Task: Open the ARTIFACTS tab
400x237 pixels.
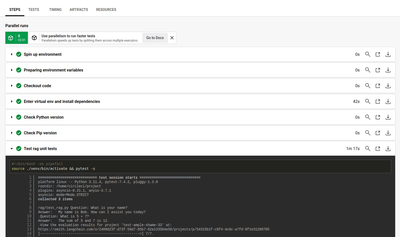Action: 79,10
